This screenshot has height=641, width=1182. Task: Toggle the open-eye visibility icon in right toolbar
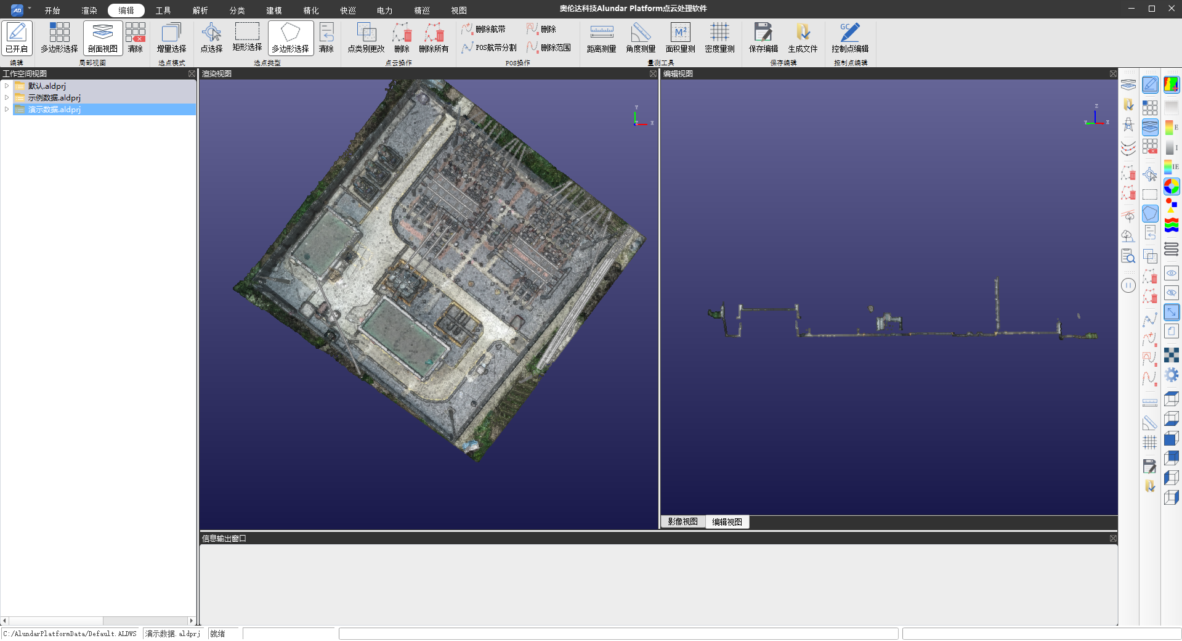pyautogui.click(x=1172, y=273)
